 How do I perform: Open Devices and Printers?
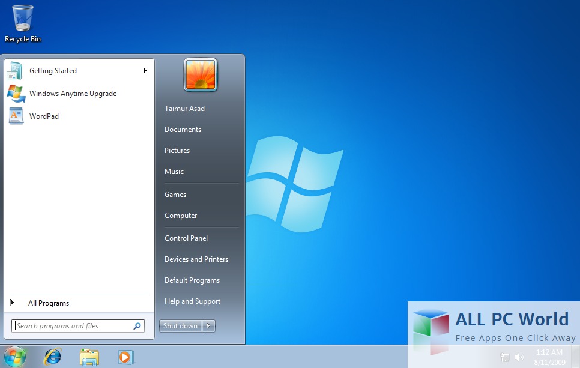196,259
